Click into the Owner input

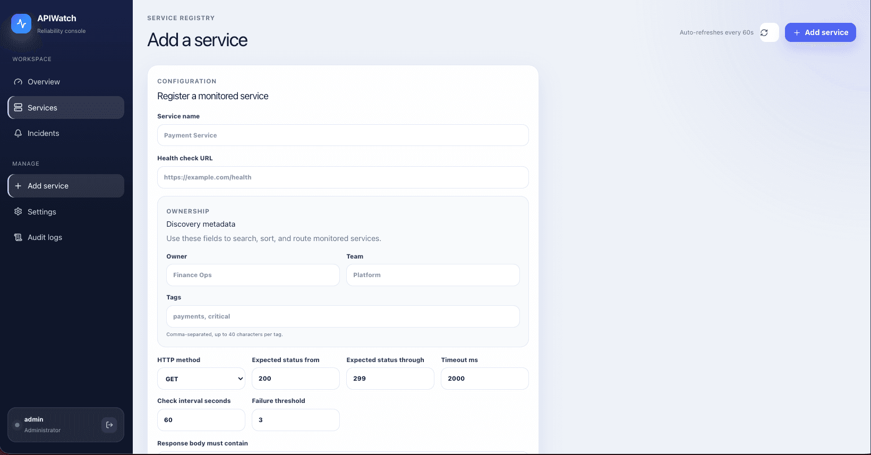(x=253, y=275)
